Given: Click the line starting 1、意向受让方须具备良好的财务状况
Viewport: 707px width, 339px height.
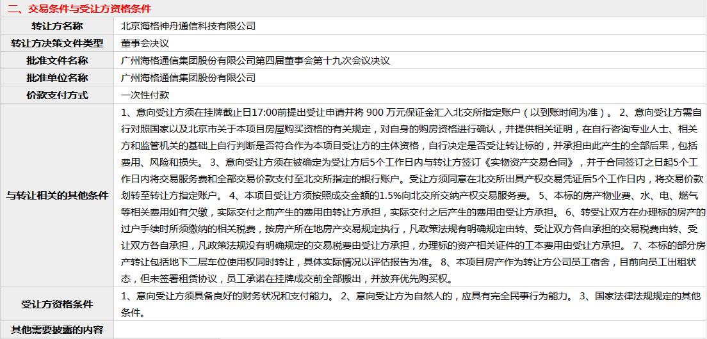Looking at the screenshot, I should click(x=411, y=296).
